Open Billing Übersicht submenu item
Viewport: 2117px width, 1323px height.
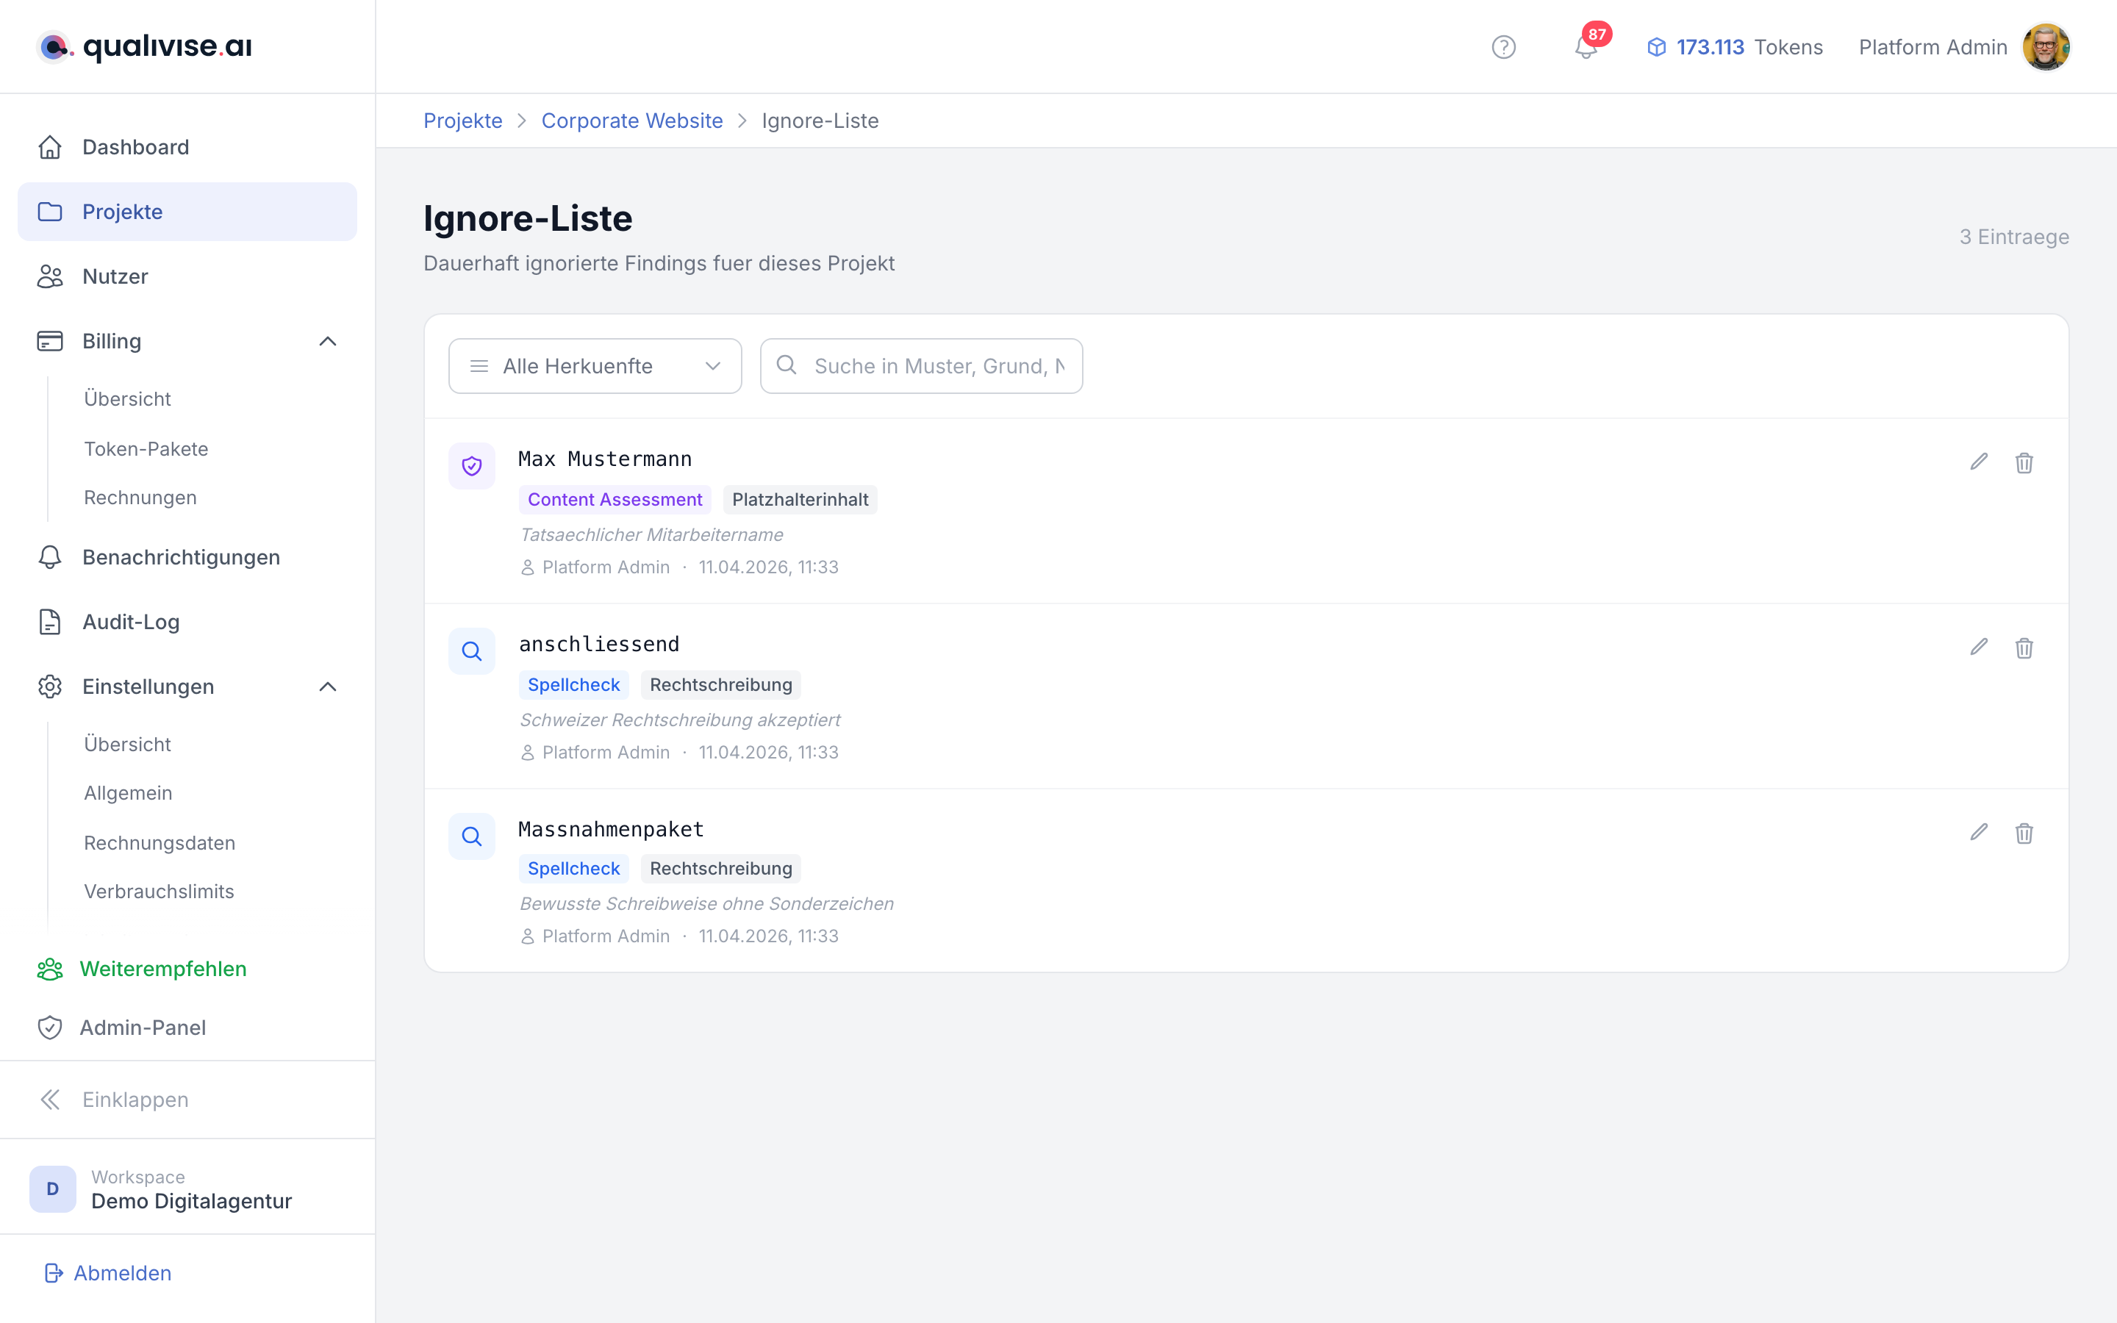[x=127, y=399]
